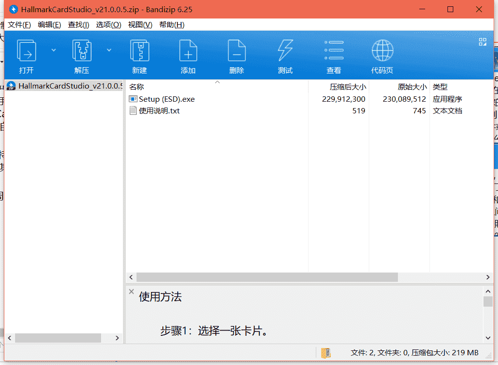Image resolution: width=498 pixels, height=365 pixels.
Task: Select the Setup (ESD).exe file
Action: point(167,99)
